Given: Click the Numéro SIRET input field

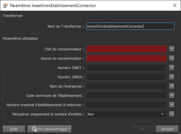Looking at the screenshot, I should click(126, 68).
